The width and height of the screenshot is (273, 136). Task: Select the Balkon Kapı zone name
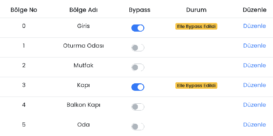pos(83,105)
